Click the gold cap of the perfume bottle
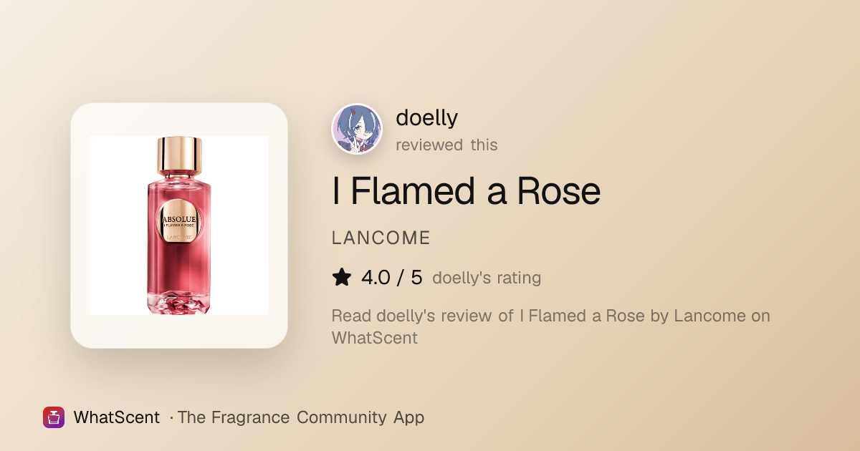The height and width of the screenshot is (451, 860). (179, 157)
